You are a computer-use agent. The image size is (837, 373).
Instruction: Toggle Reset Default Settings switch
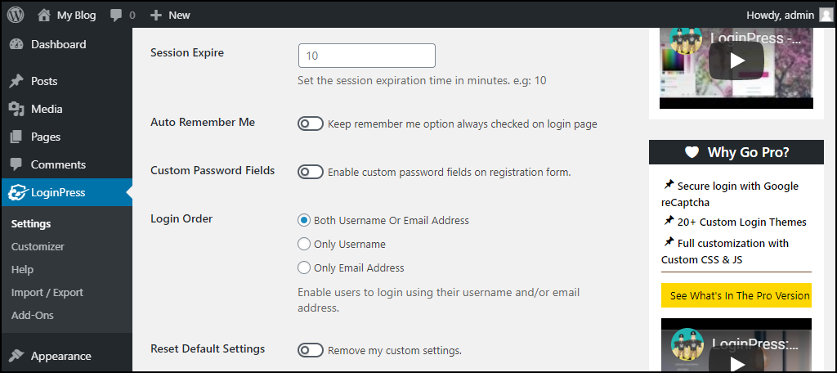tap(311, 351)
